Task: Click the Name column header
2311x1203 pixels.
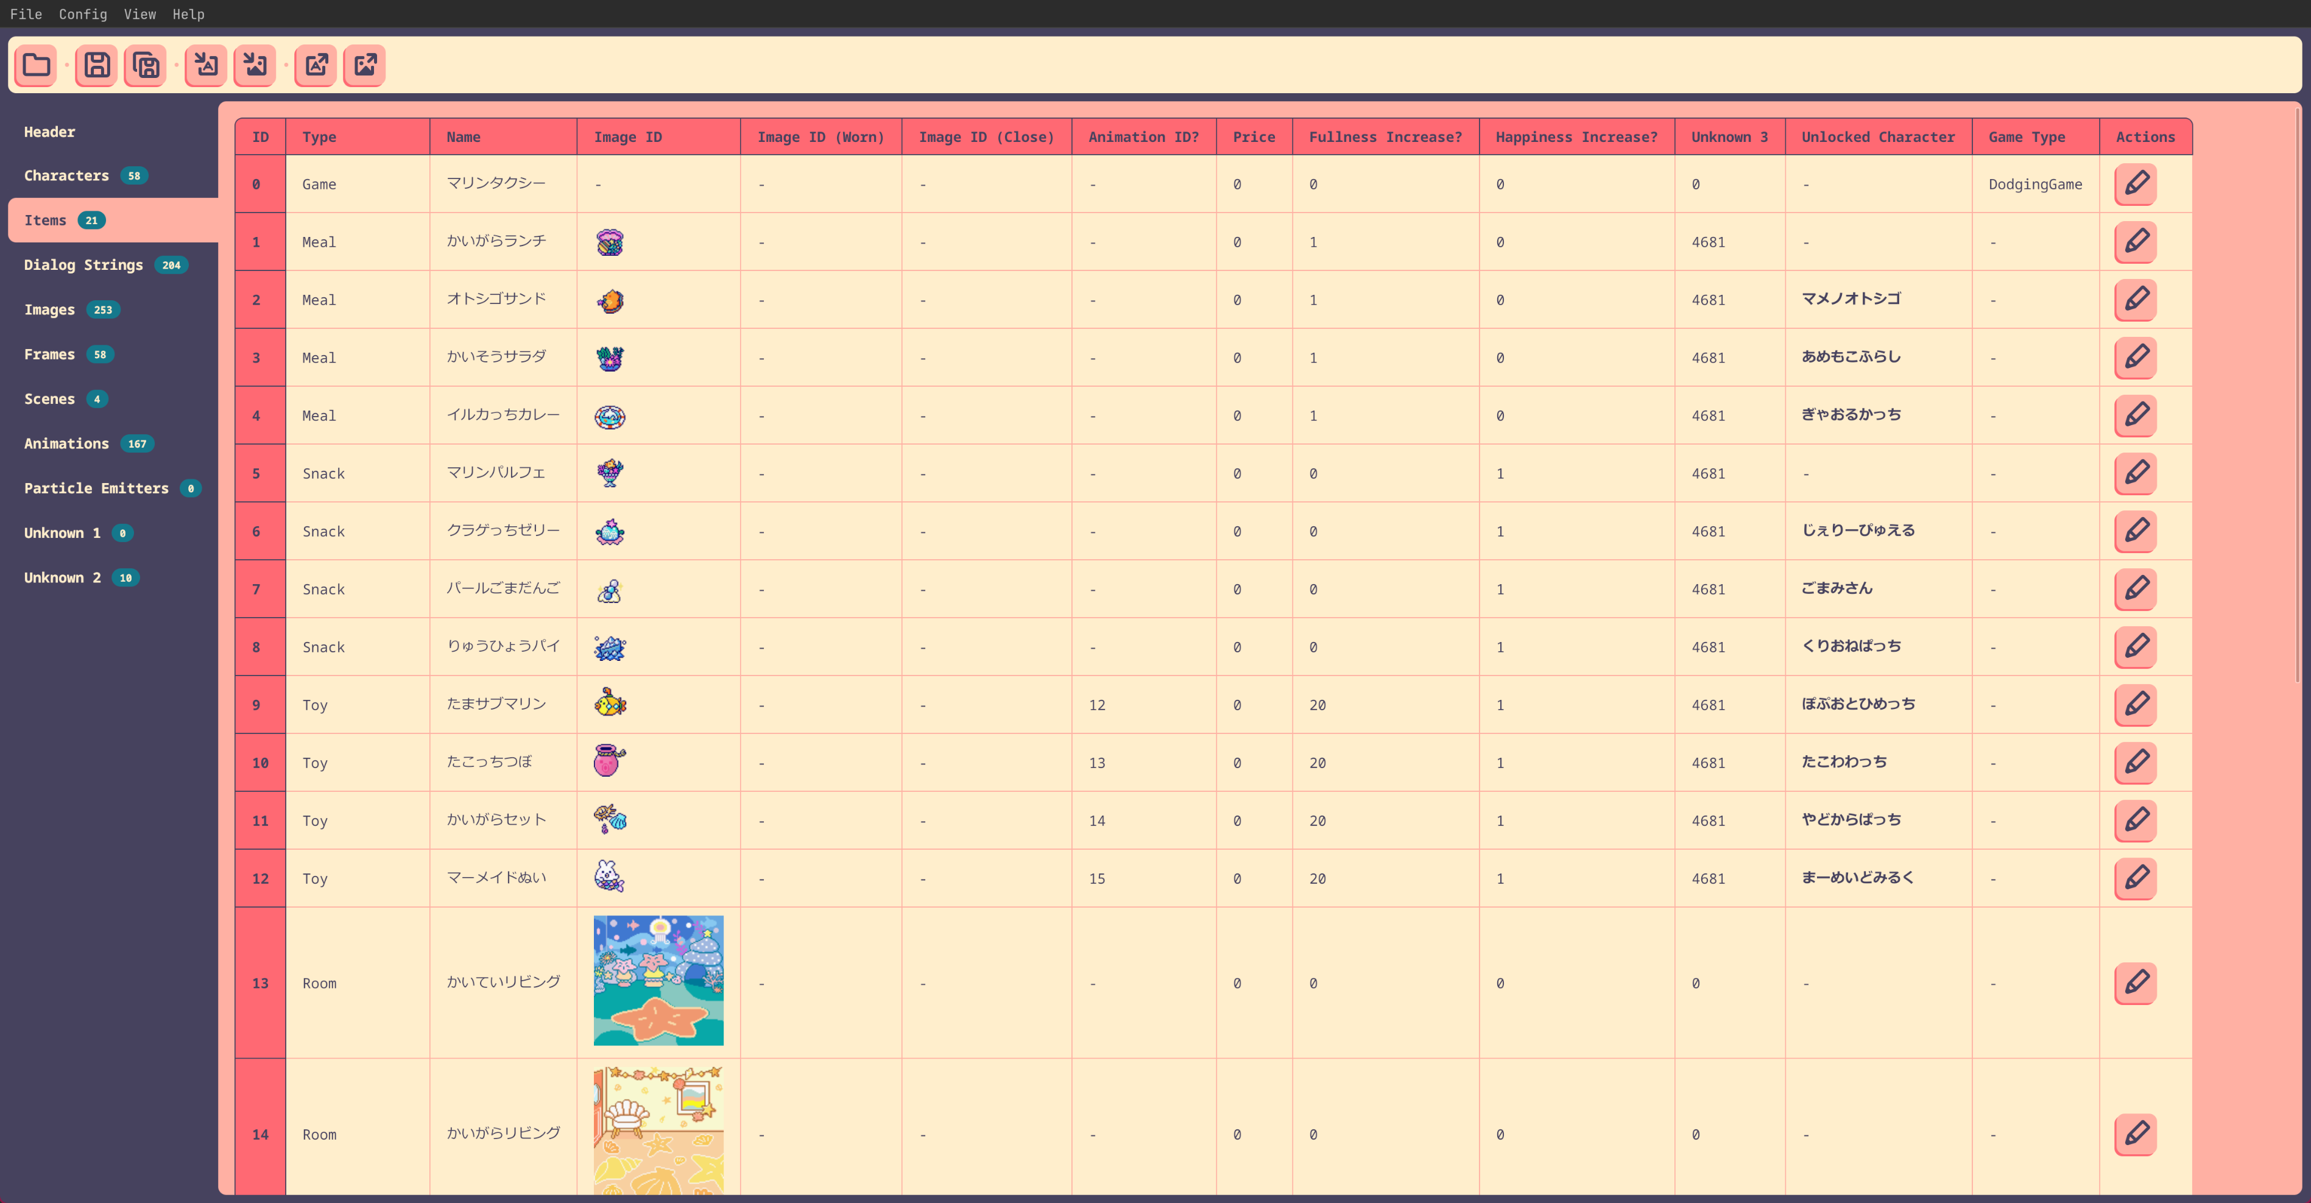Action: (x=503, y=136)
